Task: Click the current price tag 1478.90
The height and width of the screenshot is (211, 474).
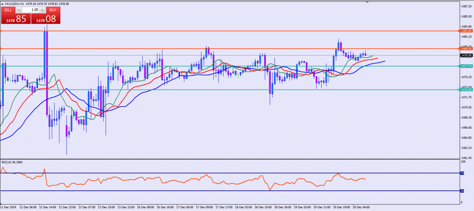Action: pyautogui.click(x=466, y=56)
